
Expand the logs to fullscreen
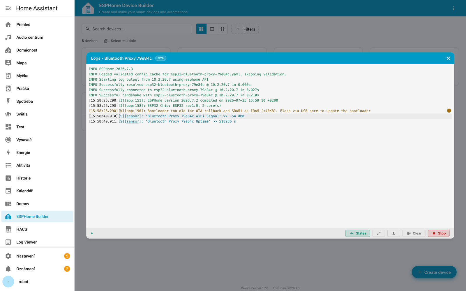pyautogui.click(x=379, y=233)
